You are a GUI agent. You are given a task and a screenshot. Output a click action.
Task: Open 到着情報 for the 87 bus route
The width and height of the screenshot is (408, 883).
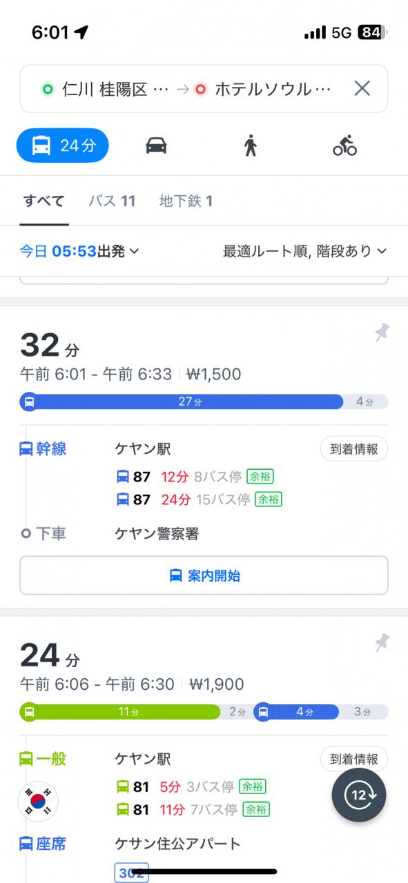tap(353, 449)
